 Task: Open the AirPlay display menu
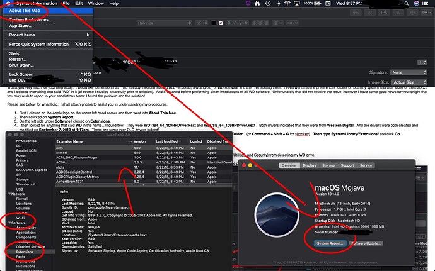297,3
